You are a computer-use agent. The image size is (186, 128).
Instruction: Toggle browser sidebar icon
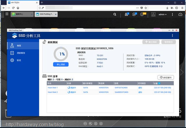coord(177,8)
